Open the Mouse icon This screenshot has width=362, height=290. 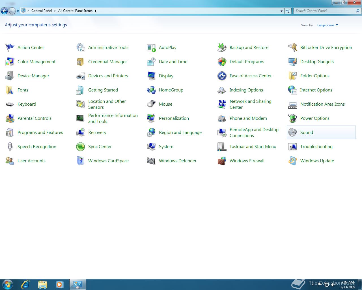pyautogui.click(x=151, y=104)
